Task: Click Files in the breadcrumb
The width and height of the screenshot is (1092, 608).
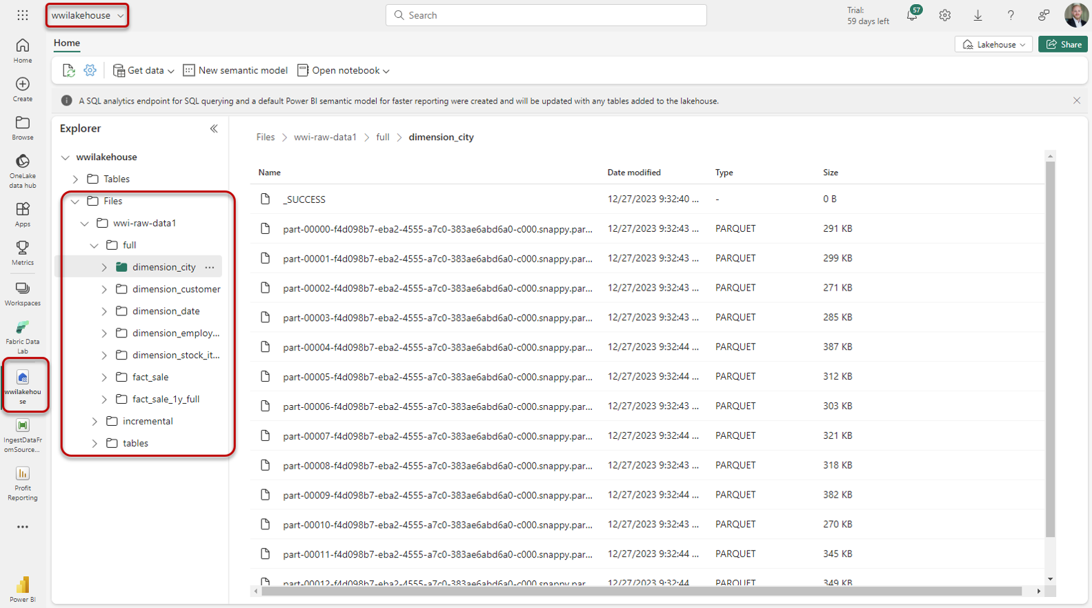Action: pyautogui.click(x=266, y=137)
